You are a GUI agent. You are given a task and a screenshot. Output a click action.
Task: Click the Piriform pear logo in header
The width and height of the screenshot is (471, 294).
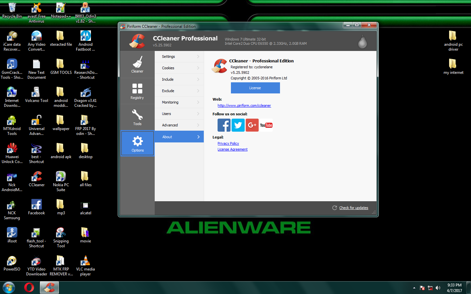click(x=362, y=41)
